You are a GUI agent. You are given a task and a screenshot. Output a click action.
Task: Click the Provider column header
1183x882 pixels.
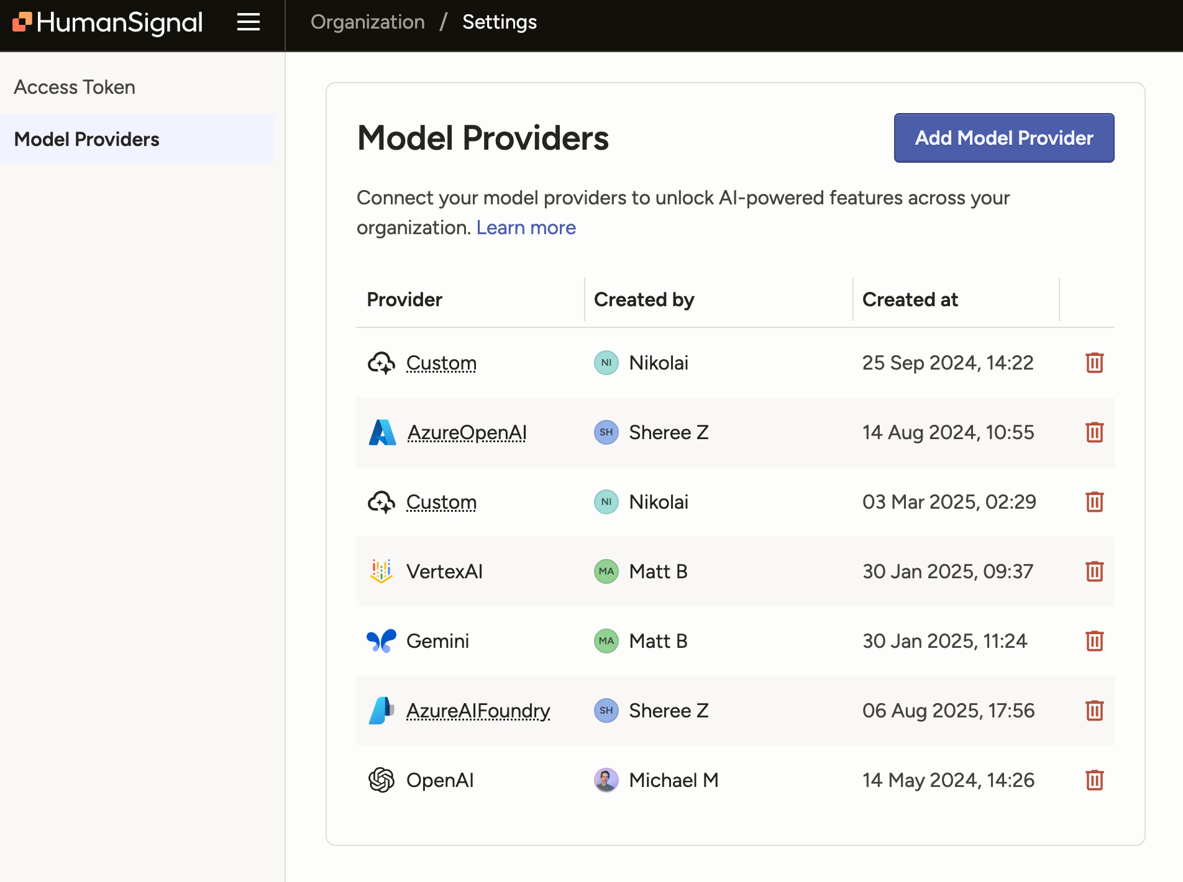(x=404, y=299)
